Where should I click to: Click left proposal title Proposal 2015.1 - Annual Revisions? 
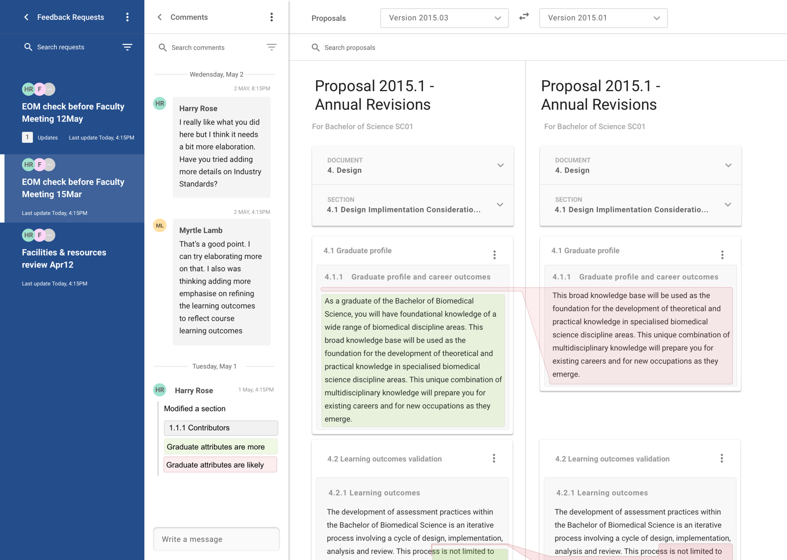pyautogui.click(x=374, y=95)
